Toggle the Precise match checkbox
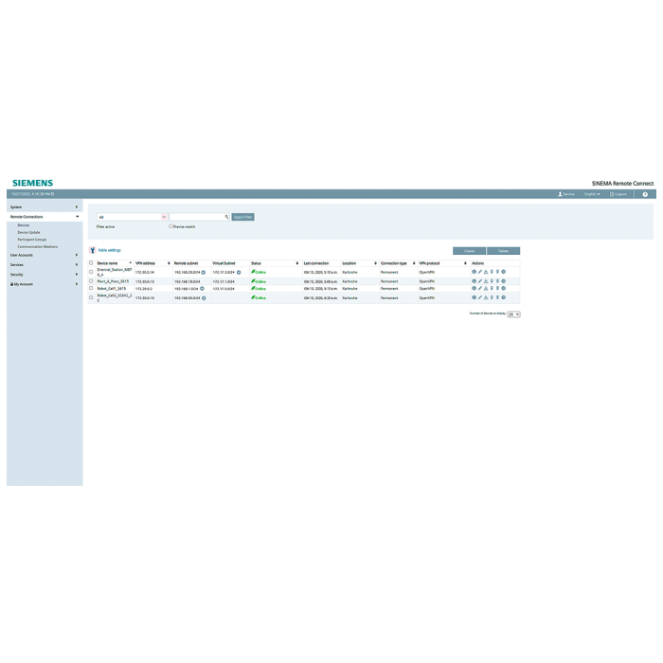The height and width of the screenshot is (663, 663). tap(170, 226)
